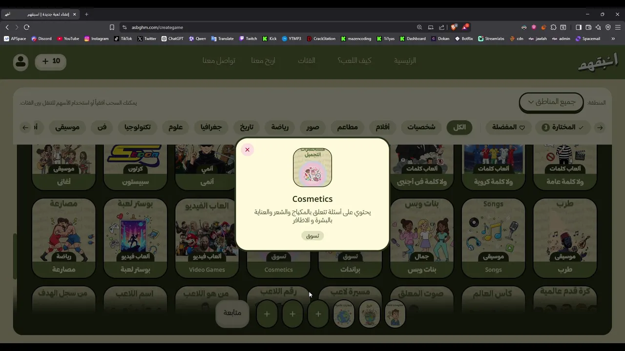
Task: Open the جغرافيا tab
Action: click(211, 127)
